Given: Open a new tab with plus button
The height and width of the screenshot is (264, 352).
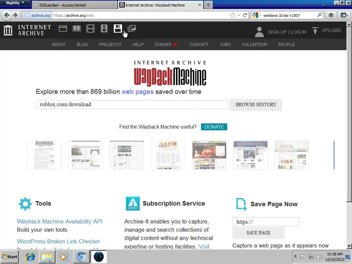Looking at the screenshot, I should click(208, 5).
